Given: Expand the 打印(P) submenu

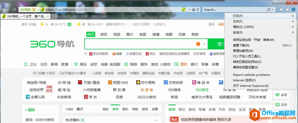Looking at the screenshot, I should (260, 16).
